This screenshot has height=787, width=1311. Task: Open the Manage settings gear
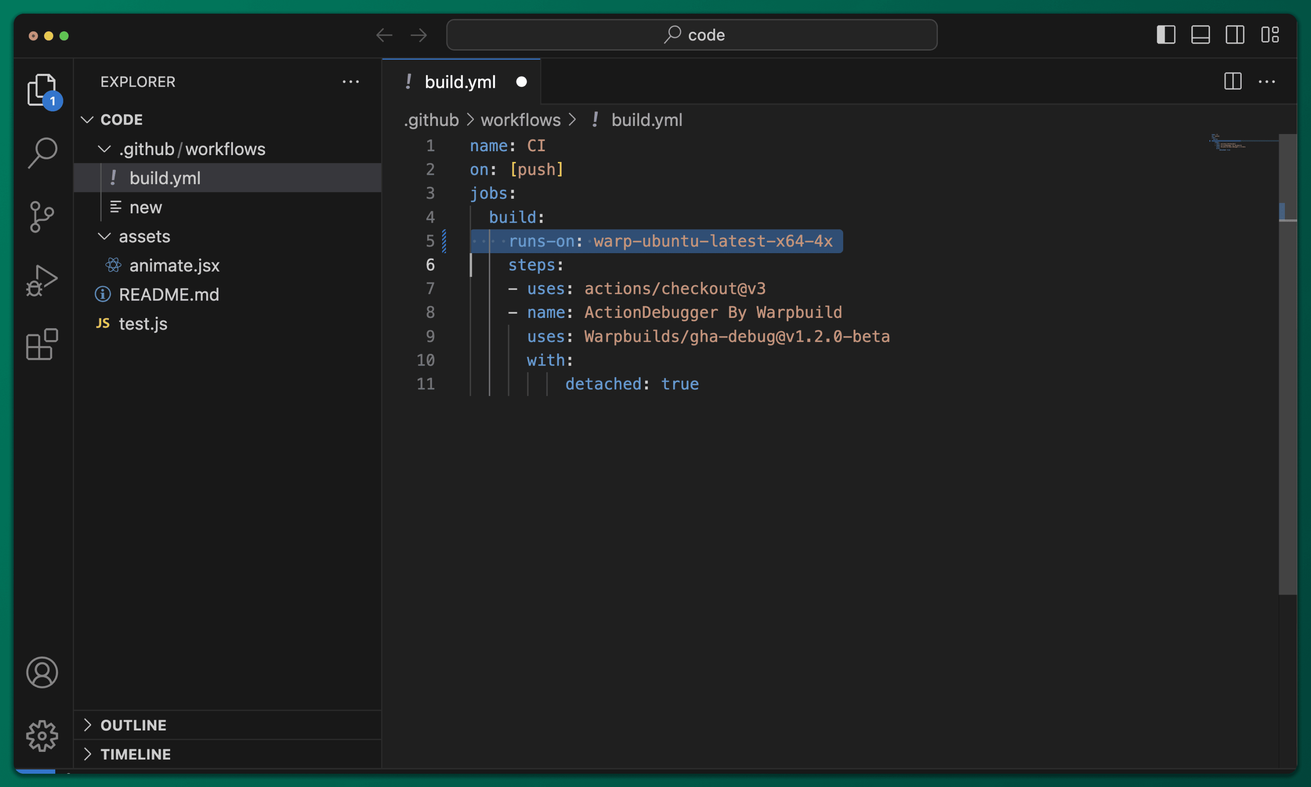(42, 736)
